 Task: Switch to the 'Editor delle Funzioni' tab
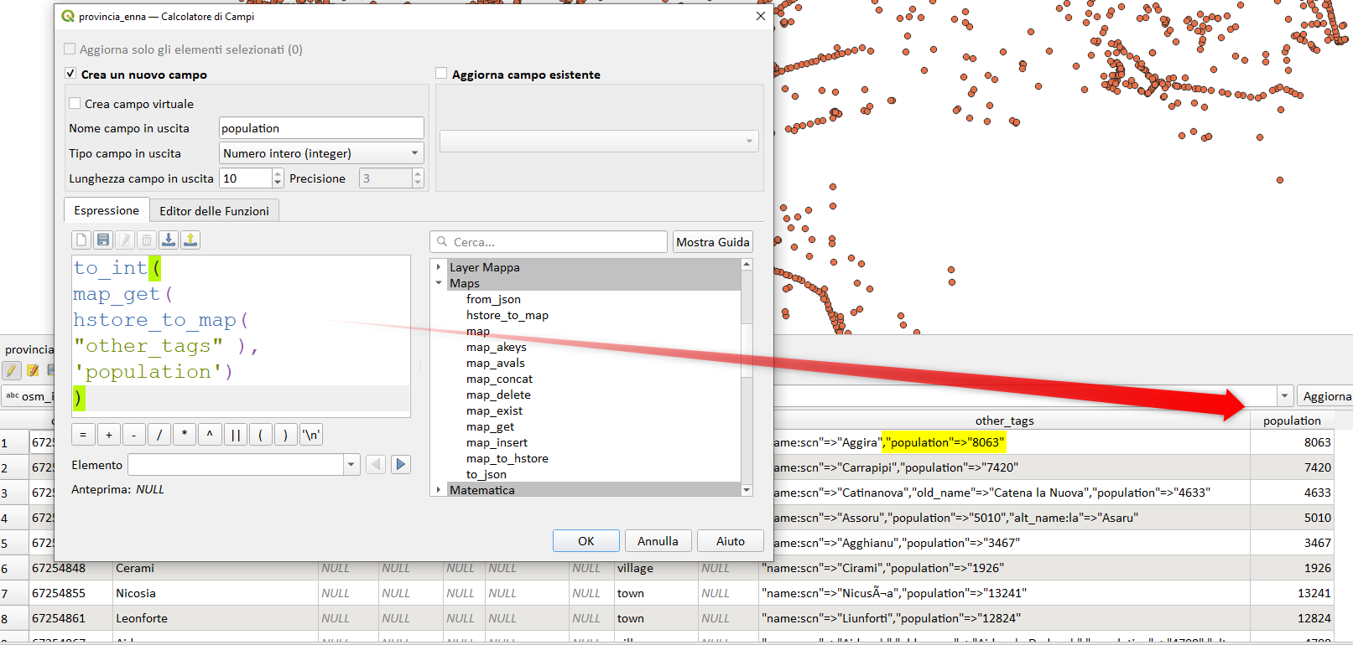click(x=214, y=211)
